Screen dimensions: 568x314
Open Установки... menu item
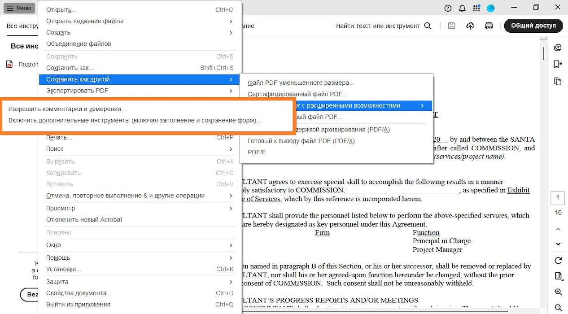[x=140, y=269]
